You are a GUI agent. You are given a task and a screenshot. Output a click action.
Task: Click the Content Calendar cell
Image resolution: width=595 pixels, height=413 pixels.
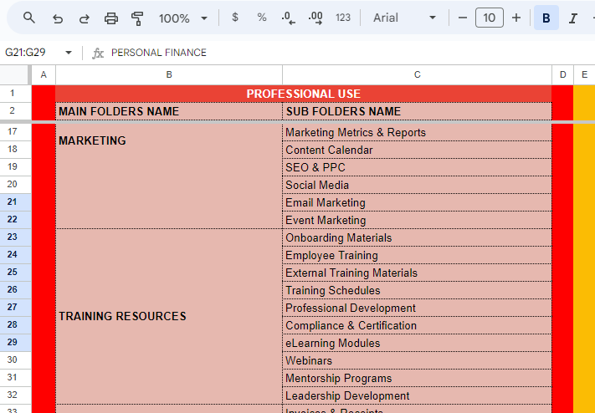(417, 150)
